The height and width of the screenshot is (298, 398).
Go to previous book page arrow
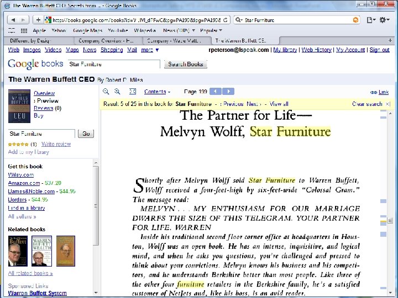click(x=216, y=92)
